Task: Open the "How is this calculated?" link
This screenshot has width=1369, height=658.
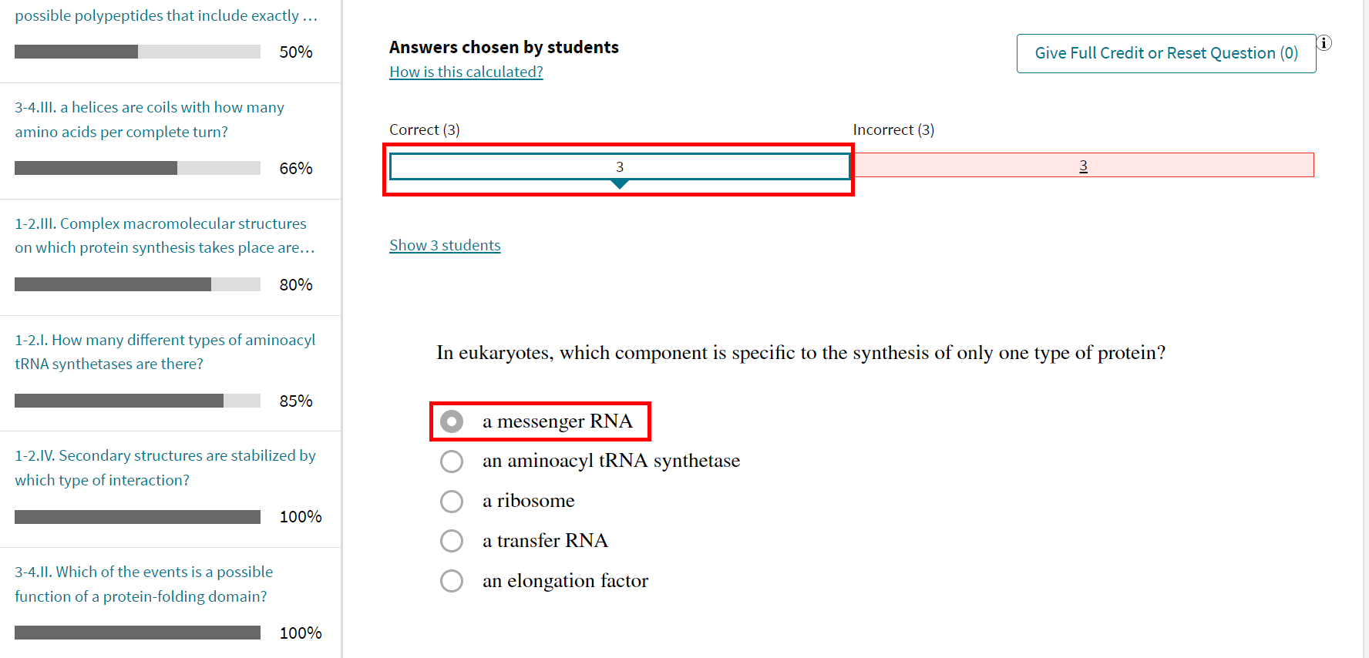Action: coord(466,72)
